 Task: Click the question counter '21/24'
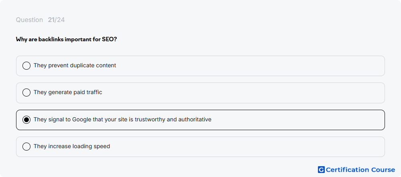click(56, 20)
